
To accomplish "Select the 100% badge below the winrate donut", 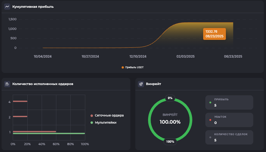I will [x=170, y=141].
